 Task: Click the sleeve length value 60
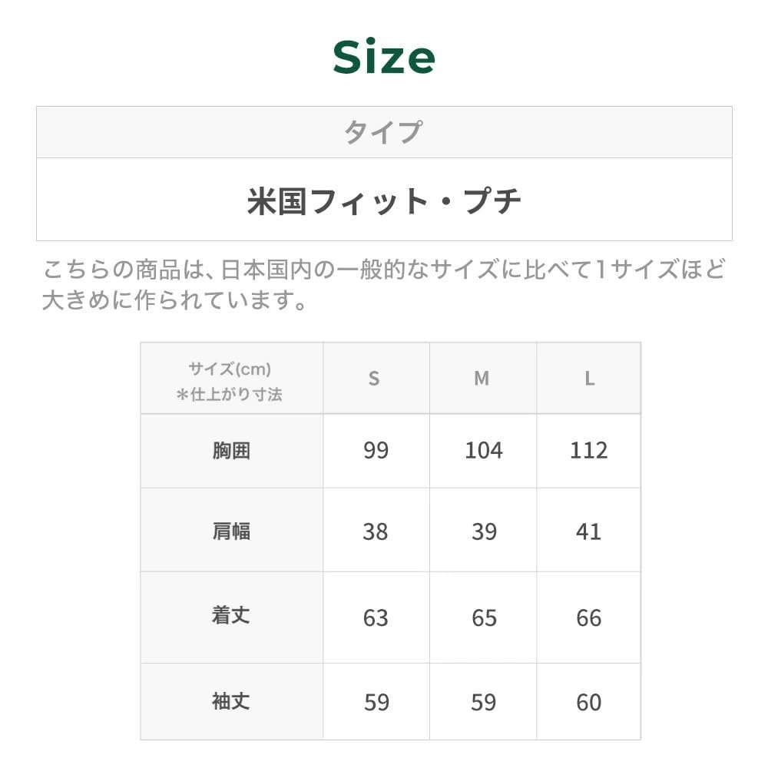589,703
